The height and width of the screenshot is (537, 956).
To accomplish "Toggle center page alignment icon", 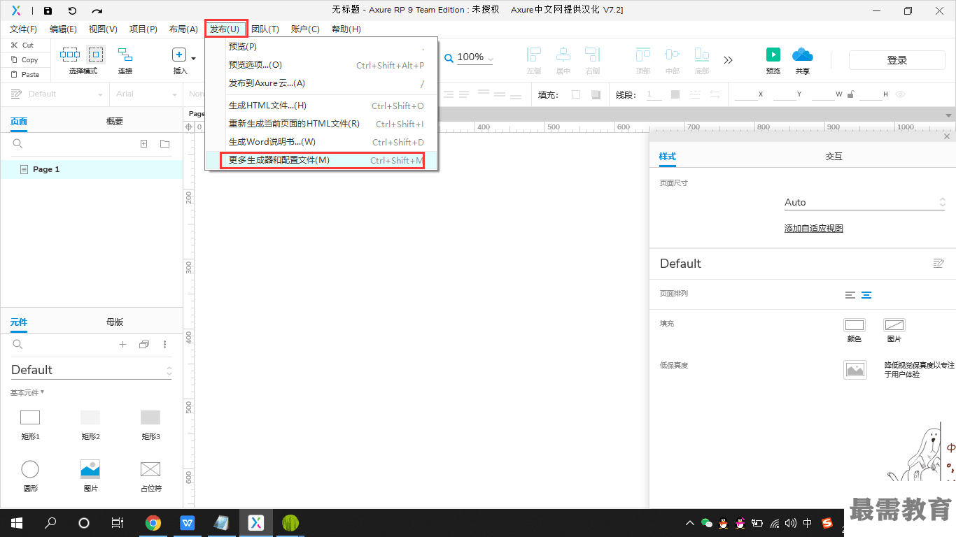I will coord(866,295).
